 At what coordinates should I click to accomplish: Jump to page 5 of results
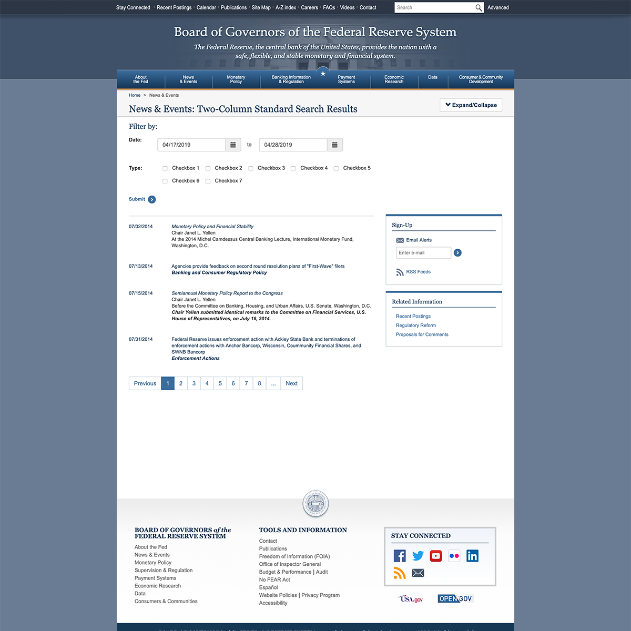220,383
